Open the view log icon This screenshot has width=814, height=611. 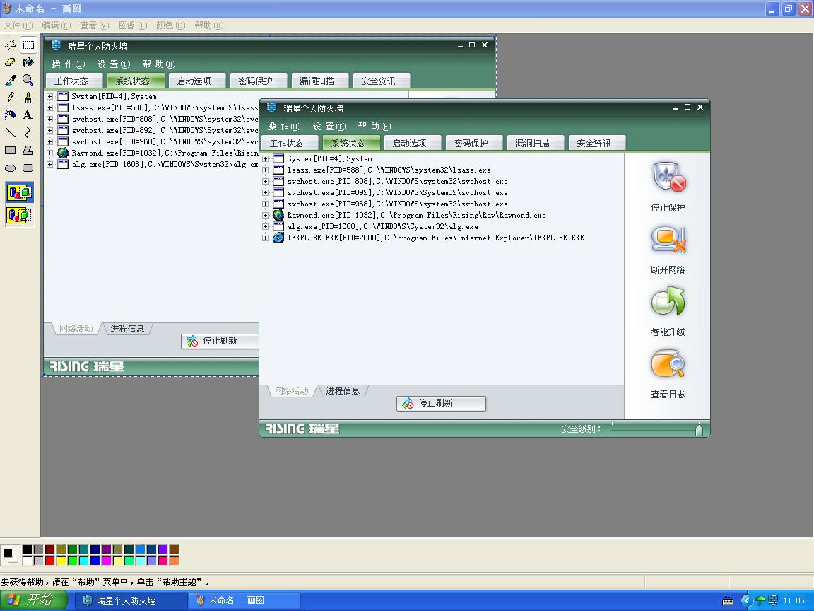(668, 363)
